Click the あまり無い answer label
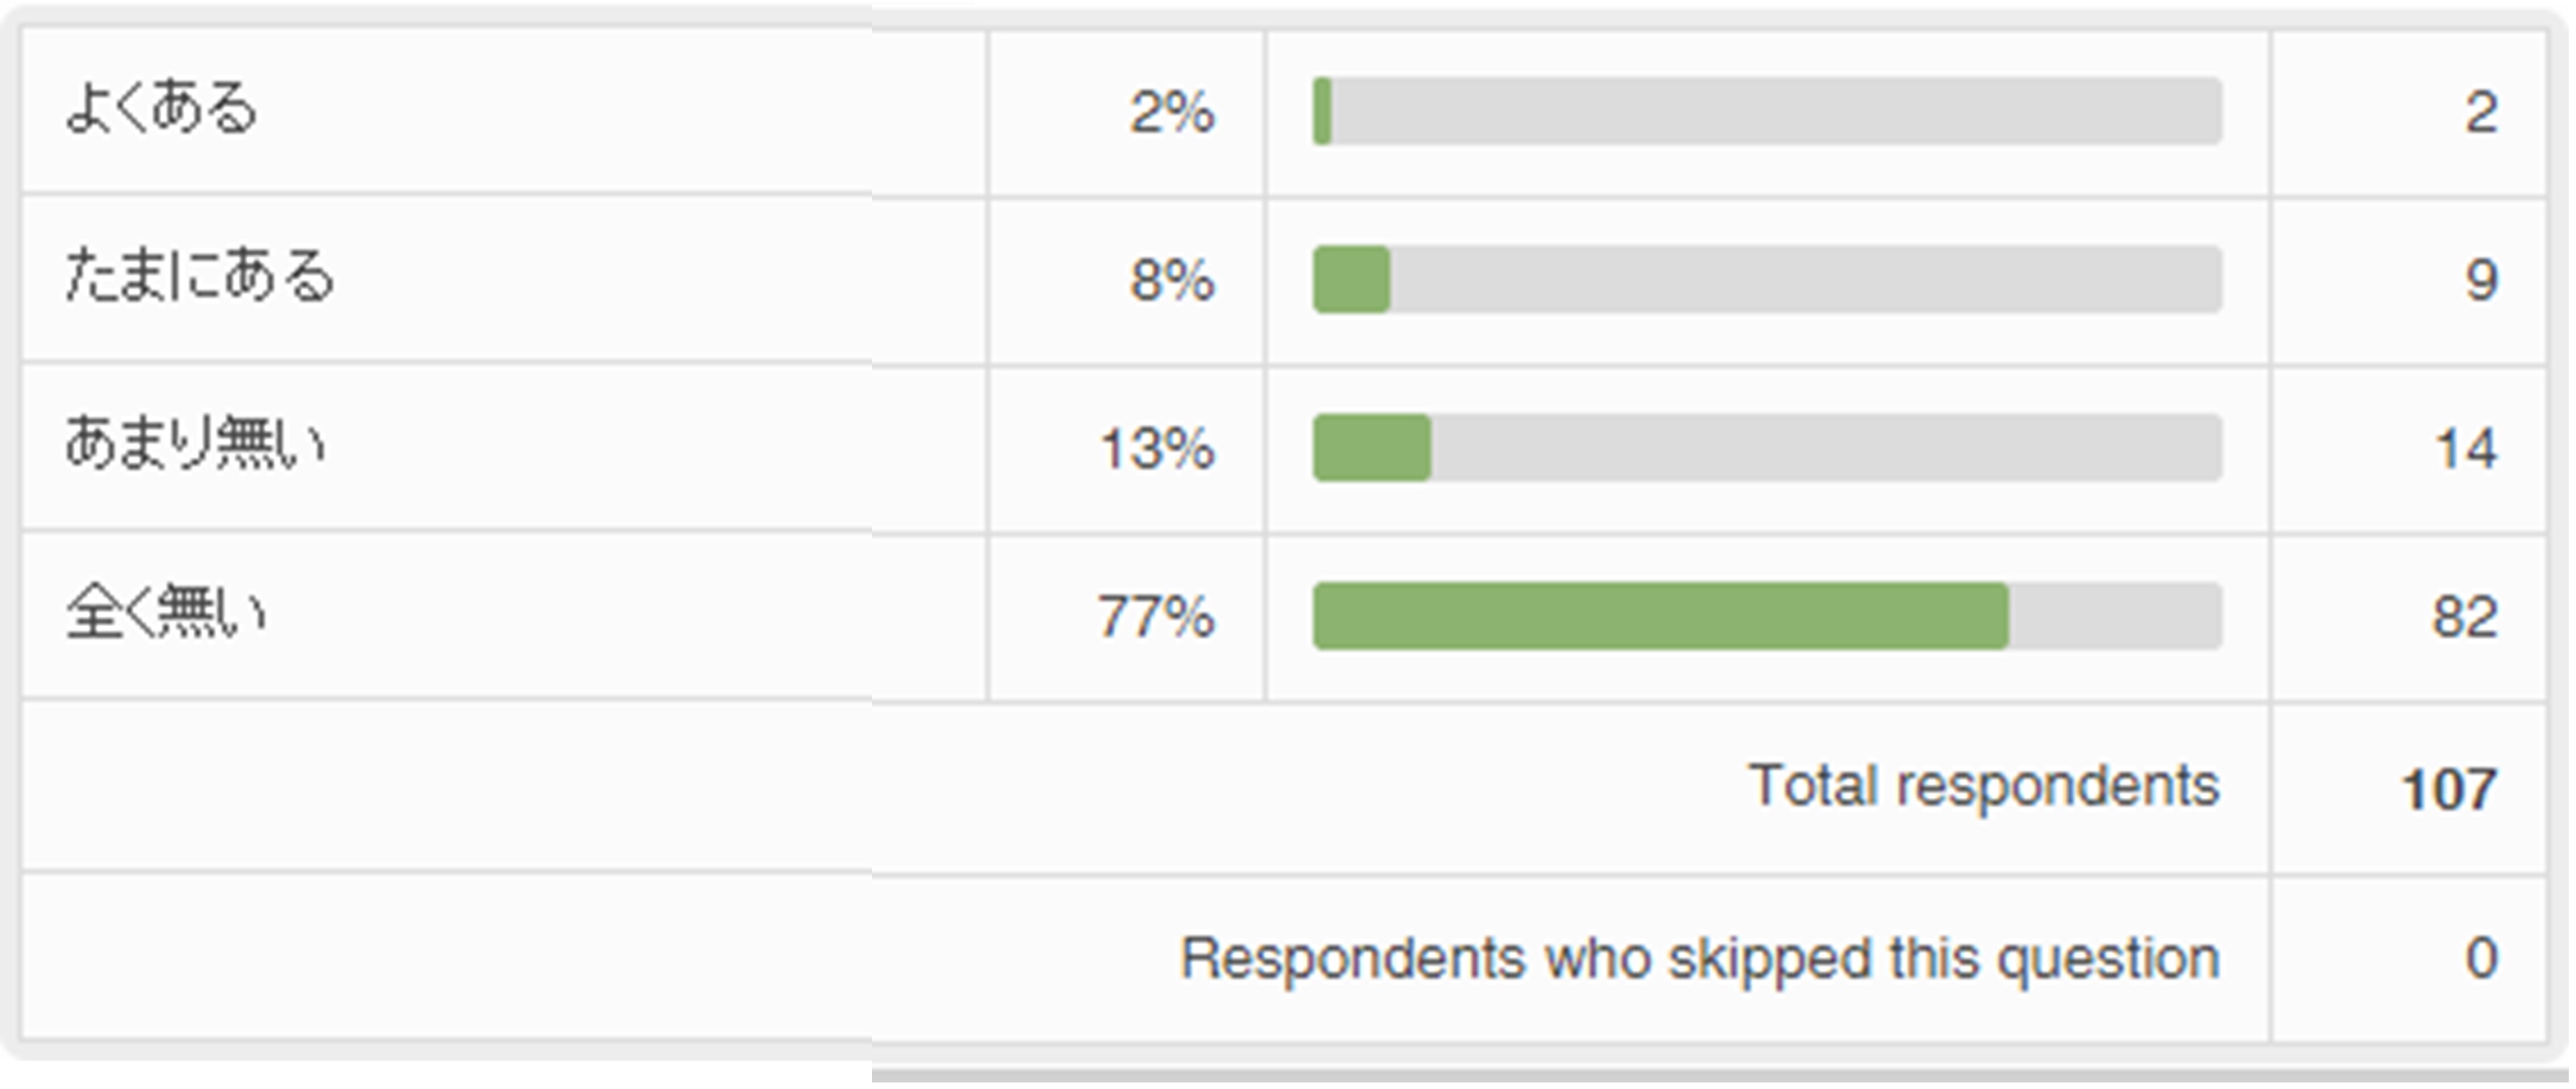 (195, 444)
